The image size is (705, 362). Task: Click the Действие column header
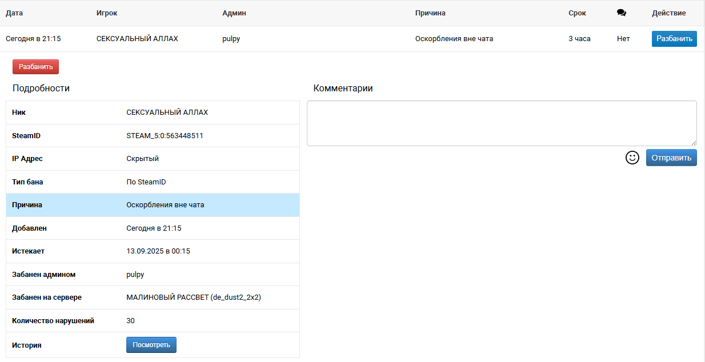coord(668,13)
